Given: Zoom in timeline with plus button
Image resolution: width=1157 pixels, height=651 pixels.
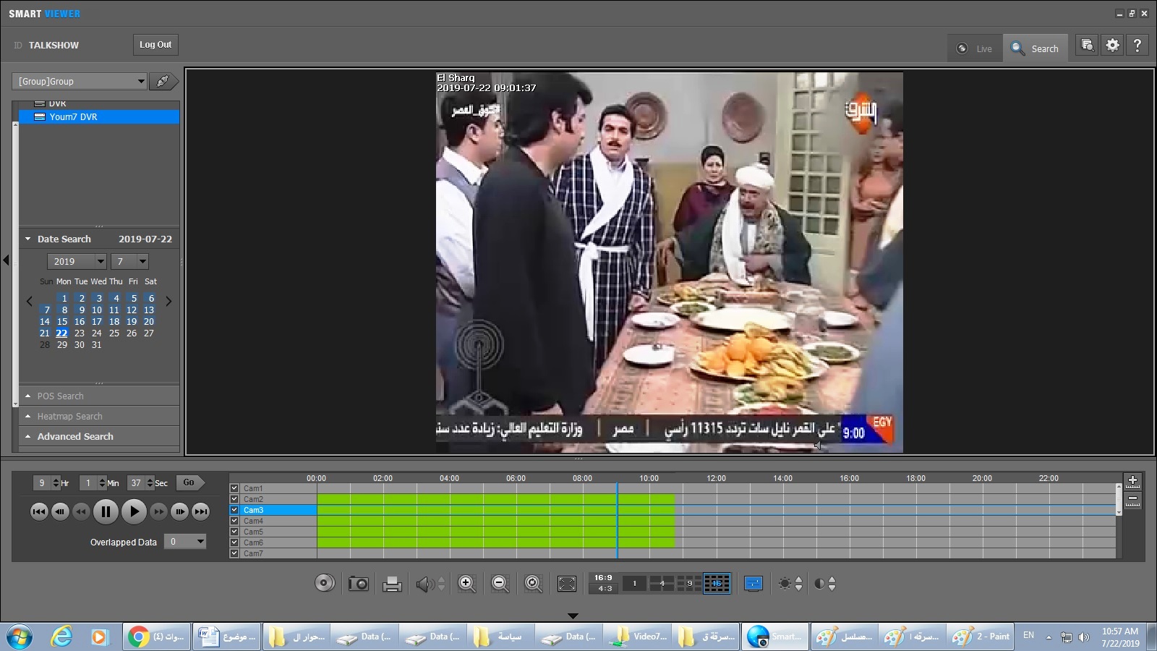Looking at the screenshot, I should (1132, 480).
